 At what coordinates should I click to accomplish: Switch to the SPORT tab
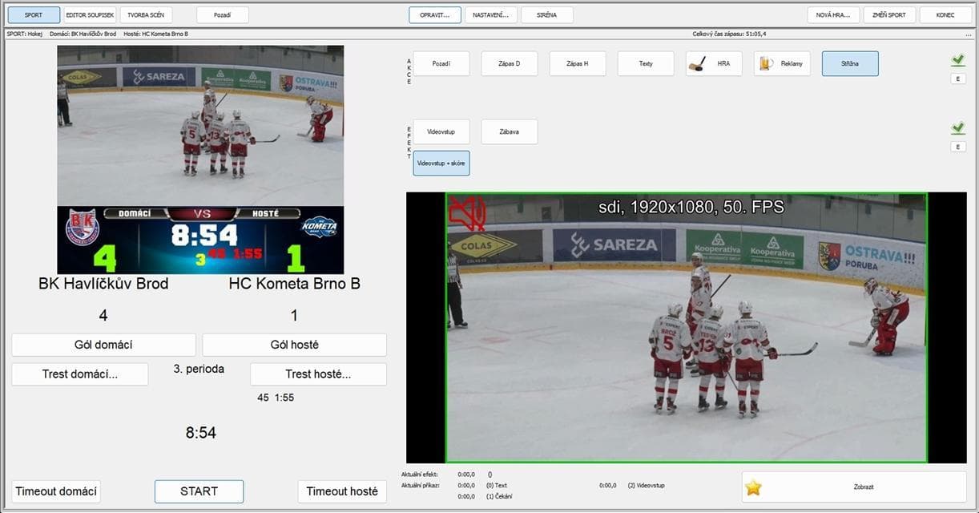click(34, 14)
